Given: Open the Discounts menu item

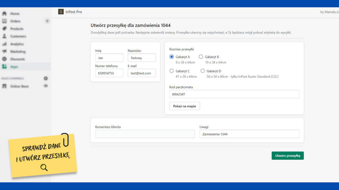Looking at the screenshot, I should click(17, 59).
